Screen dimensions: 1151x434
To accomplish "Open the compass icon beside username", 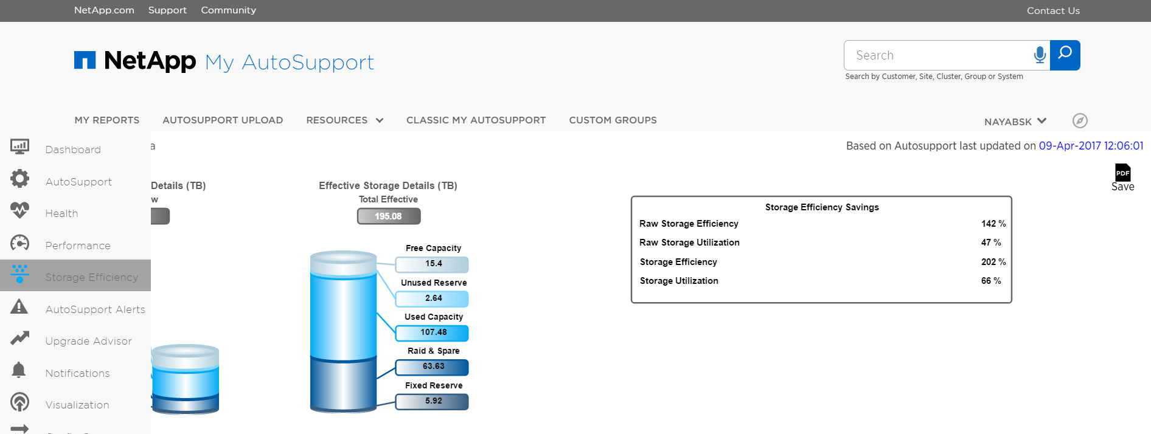I will tap(1080, 120).
